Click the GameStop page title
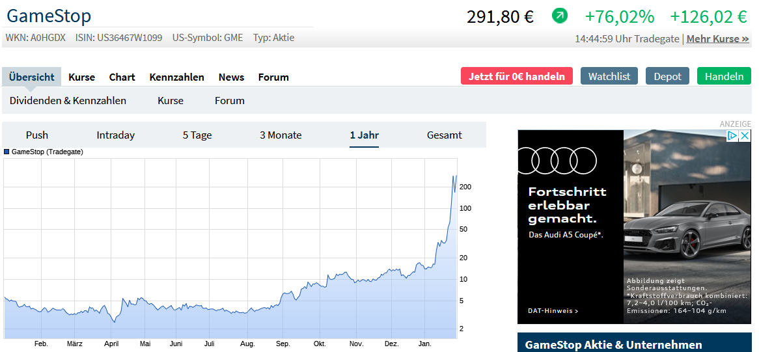759x352 pixels. [x=49, y=16]
